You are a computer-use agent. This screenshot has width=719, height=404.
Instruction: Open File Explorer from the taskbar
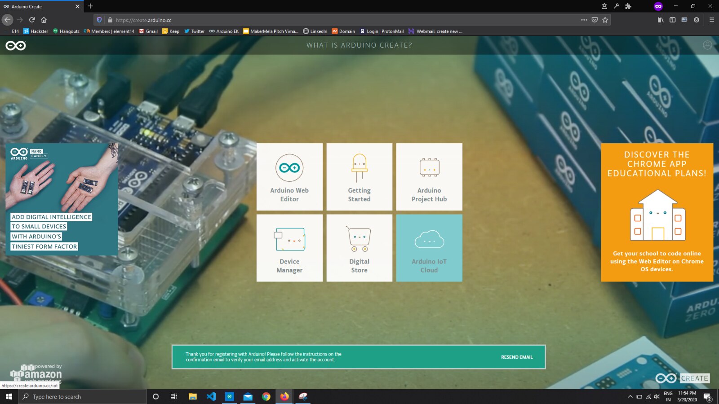pyautogui.click(x=193, y=396)
